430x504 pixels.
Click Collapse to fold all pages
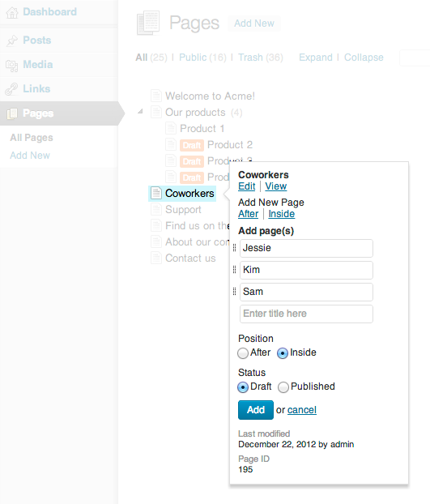pos(364,58)
